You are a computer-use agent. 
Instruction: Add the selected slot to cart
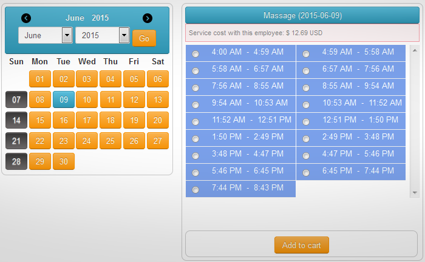pyautogui.click(x=302, y=245)
